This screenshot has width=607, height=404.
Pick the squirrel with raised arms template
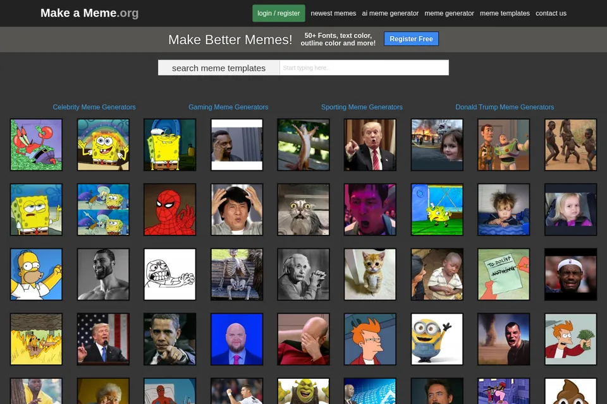click(303, 145)
